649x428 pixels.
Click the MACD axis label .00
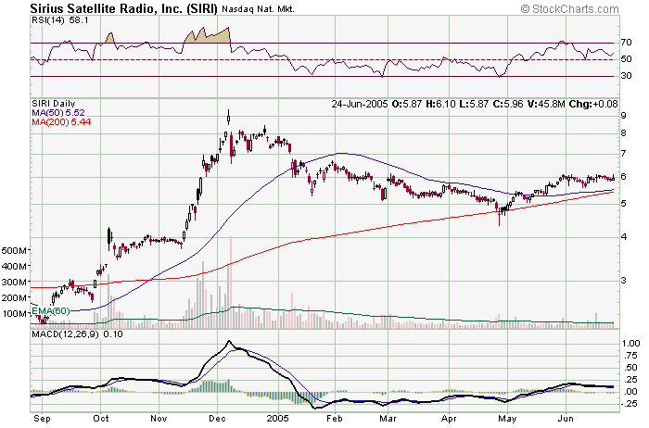click(630, 392)
